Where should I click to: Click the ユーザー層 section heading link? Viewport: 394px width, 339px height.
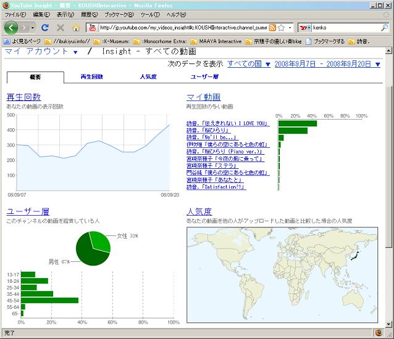click(x=28, y=211)
